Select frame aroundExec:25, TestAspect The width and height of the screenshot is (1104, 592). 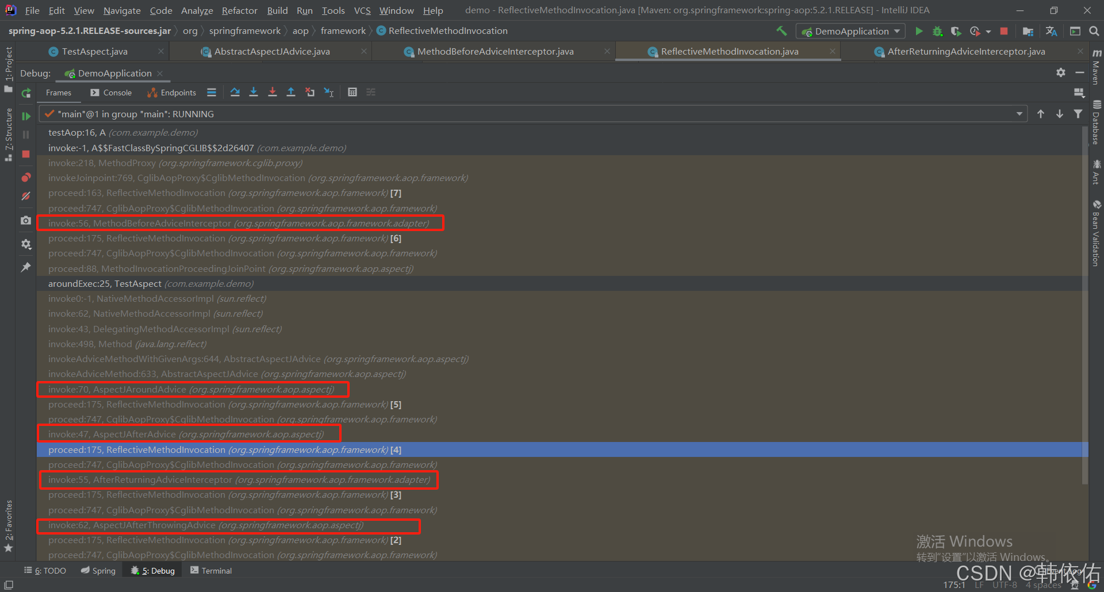pos(562,283)
